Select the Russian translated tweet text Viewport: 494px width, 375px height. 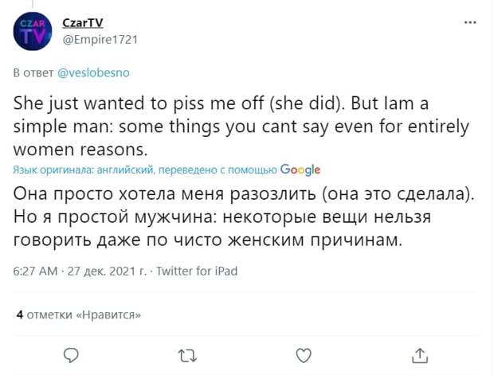coord(244,217)
